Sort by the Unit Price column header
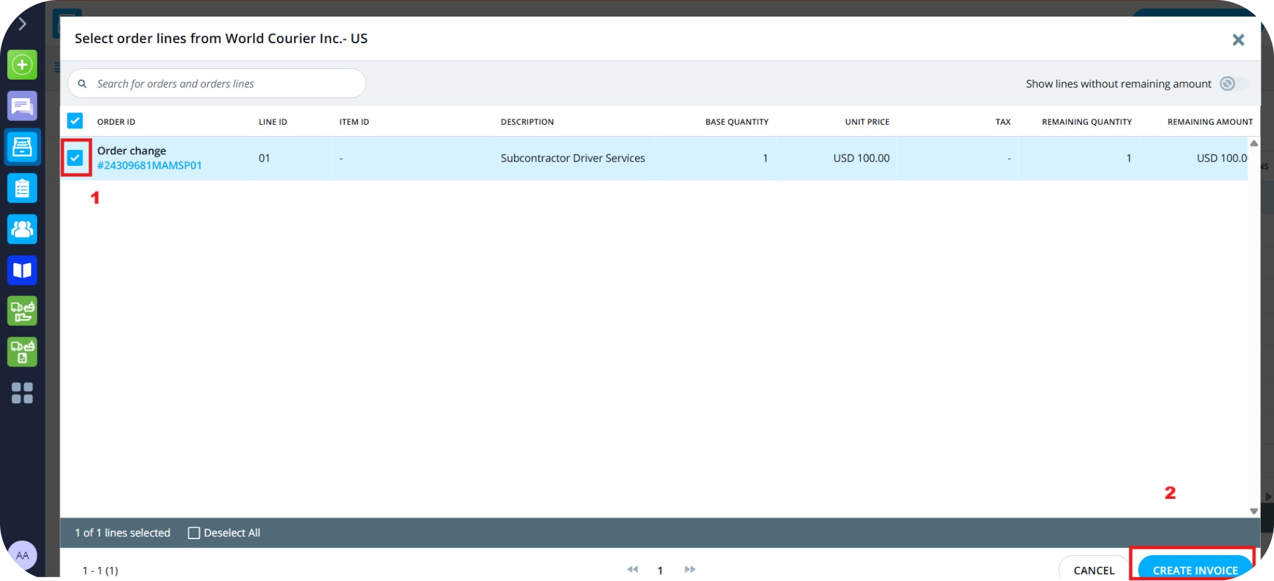 866,122
